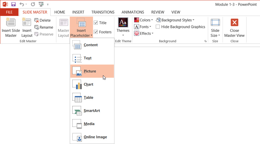Expand the Colors dropdown

[144, 20]
